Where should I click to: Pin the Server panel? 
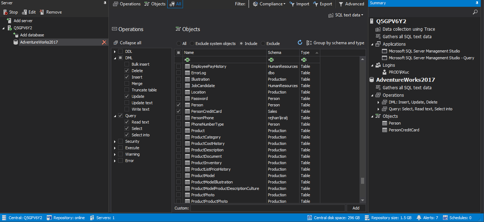coord(105,3)
